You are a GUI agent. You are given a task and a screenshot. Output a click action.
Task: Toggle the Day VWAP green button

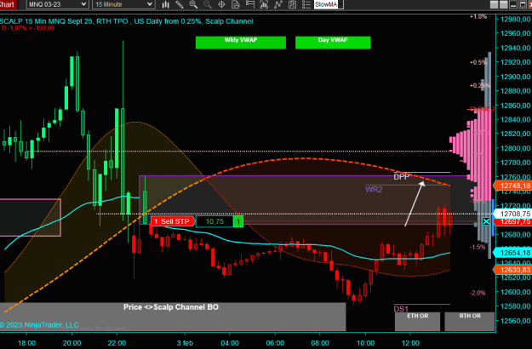(333, 43)
